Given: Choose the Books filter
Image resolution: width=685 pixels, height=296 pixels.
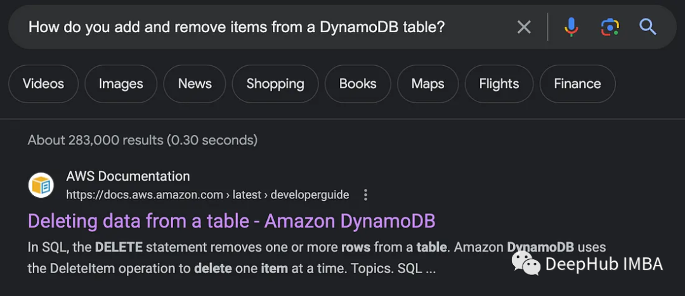Looking at the screenshot, I should tap(358, 84).
